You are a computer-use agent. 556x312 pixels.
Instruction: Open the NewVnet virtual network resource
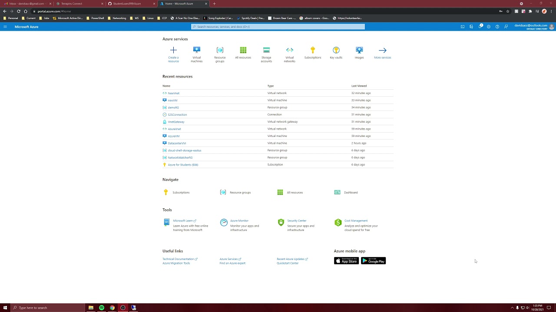tap(173, 93)
